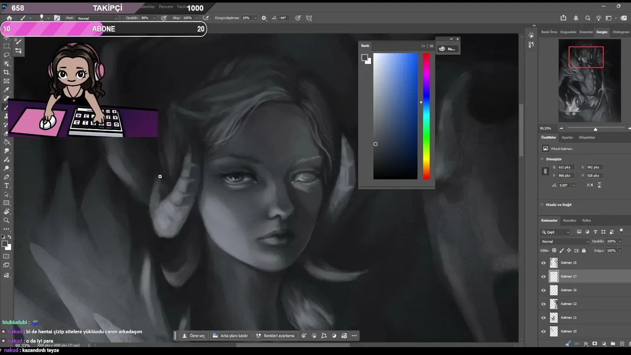Click the Özne seç button
631x355 pixels.
click(x=194, y=336)
